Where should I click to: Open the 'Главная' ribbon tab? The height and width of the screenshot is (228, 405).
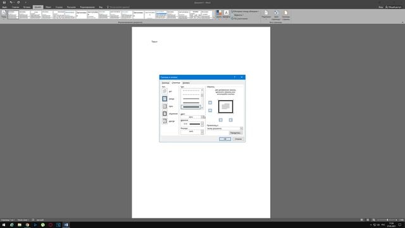pyautogui.click(x=16, y=7)
